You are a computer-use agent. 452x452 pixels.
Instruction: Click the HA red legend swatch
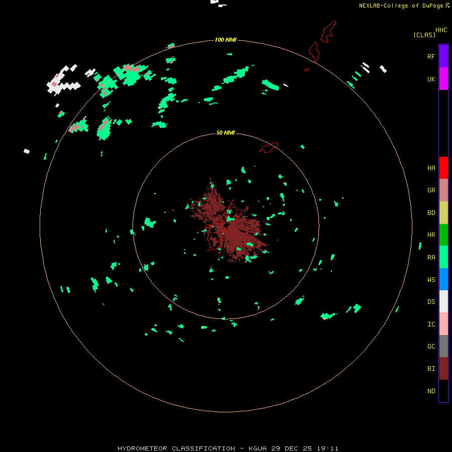[x=443, y=168]
